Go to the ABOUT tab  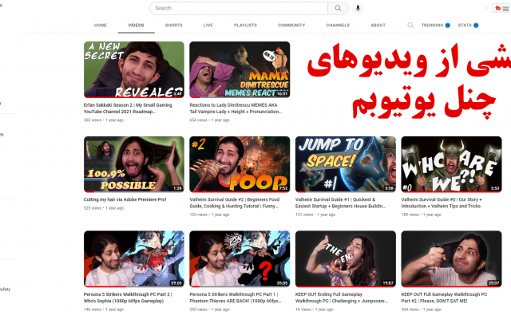pos(378,26)
